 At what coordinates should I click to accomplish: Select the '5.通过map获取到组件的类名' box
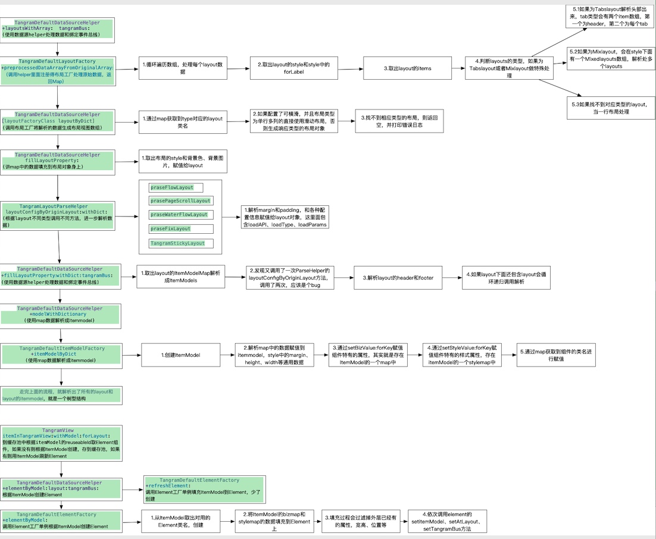(x=556, y=355)
